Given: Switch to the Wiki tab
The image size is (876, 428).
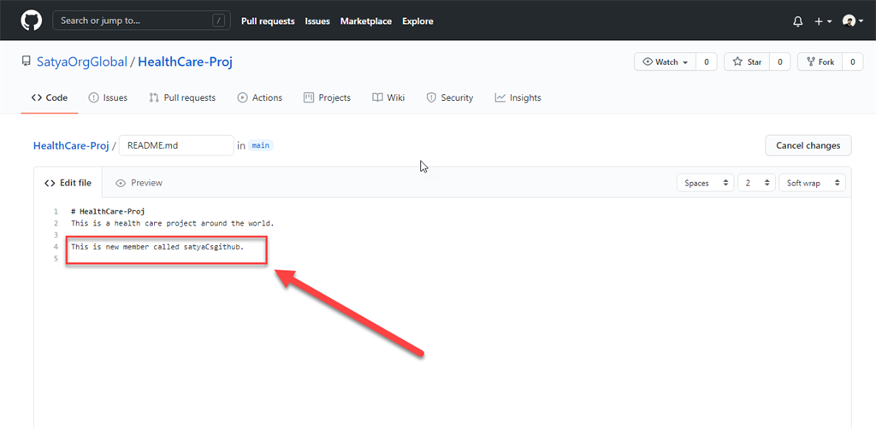Looking at the screenshot, I should click(388, 97).
